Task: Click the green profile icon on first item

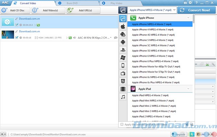Action: (38, 25)
